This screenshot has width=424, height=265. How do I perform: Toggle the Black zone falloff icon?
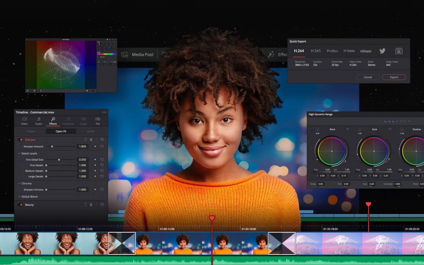pyautogui.click(x=318, y=130)
